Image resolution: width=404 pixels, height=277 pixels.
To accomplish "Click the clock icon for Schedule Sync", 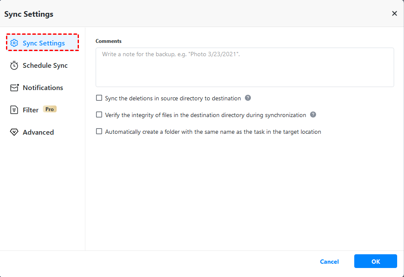I will pyautogui.click(x=14, y=66).
